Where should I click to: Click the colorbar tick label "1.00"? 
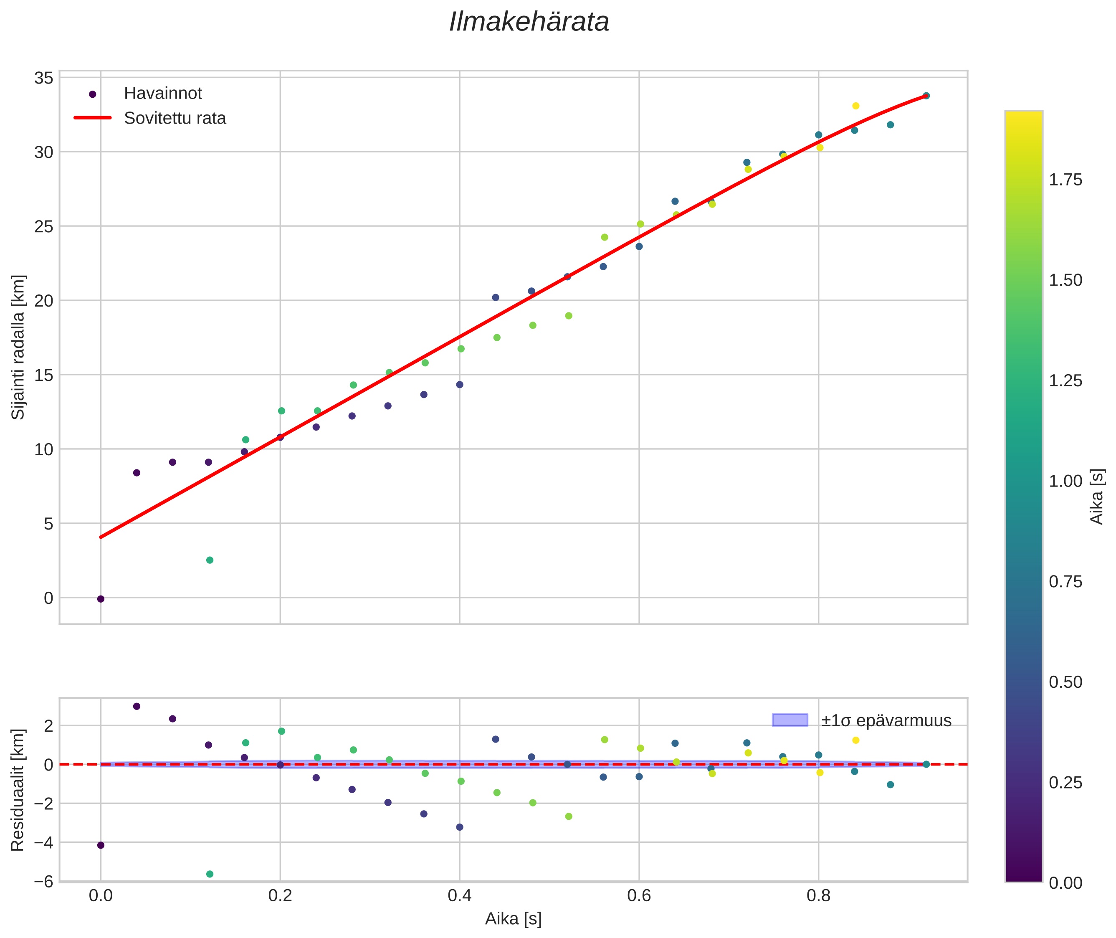pos(1065,481)
